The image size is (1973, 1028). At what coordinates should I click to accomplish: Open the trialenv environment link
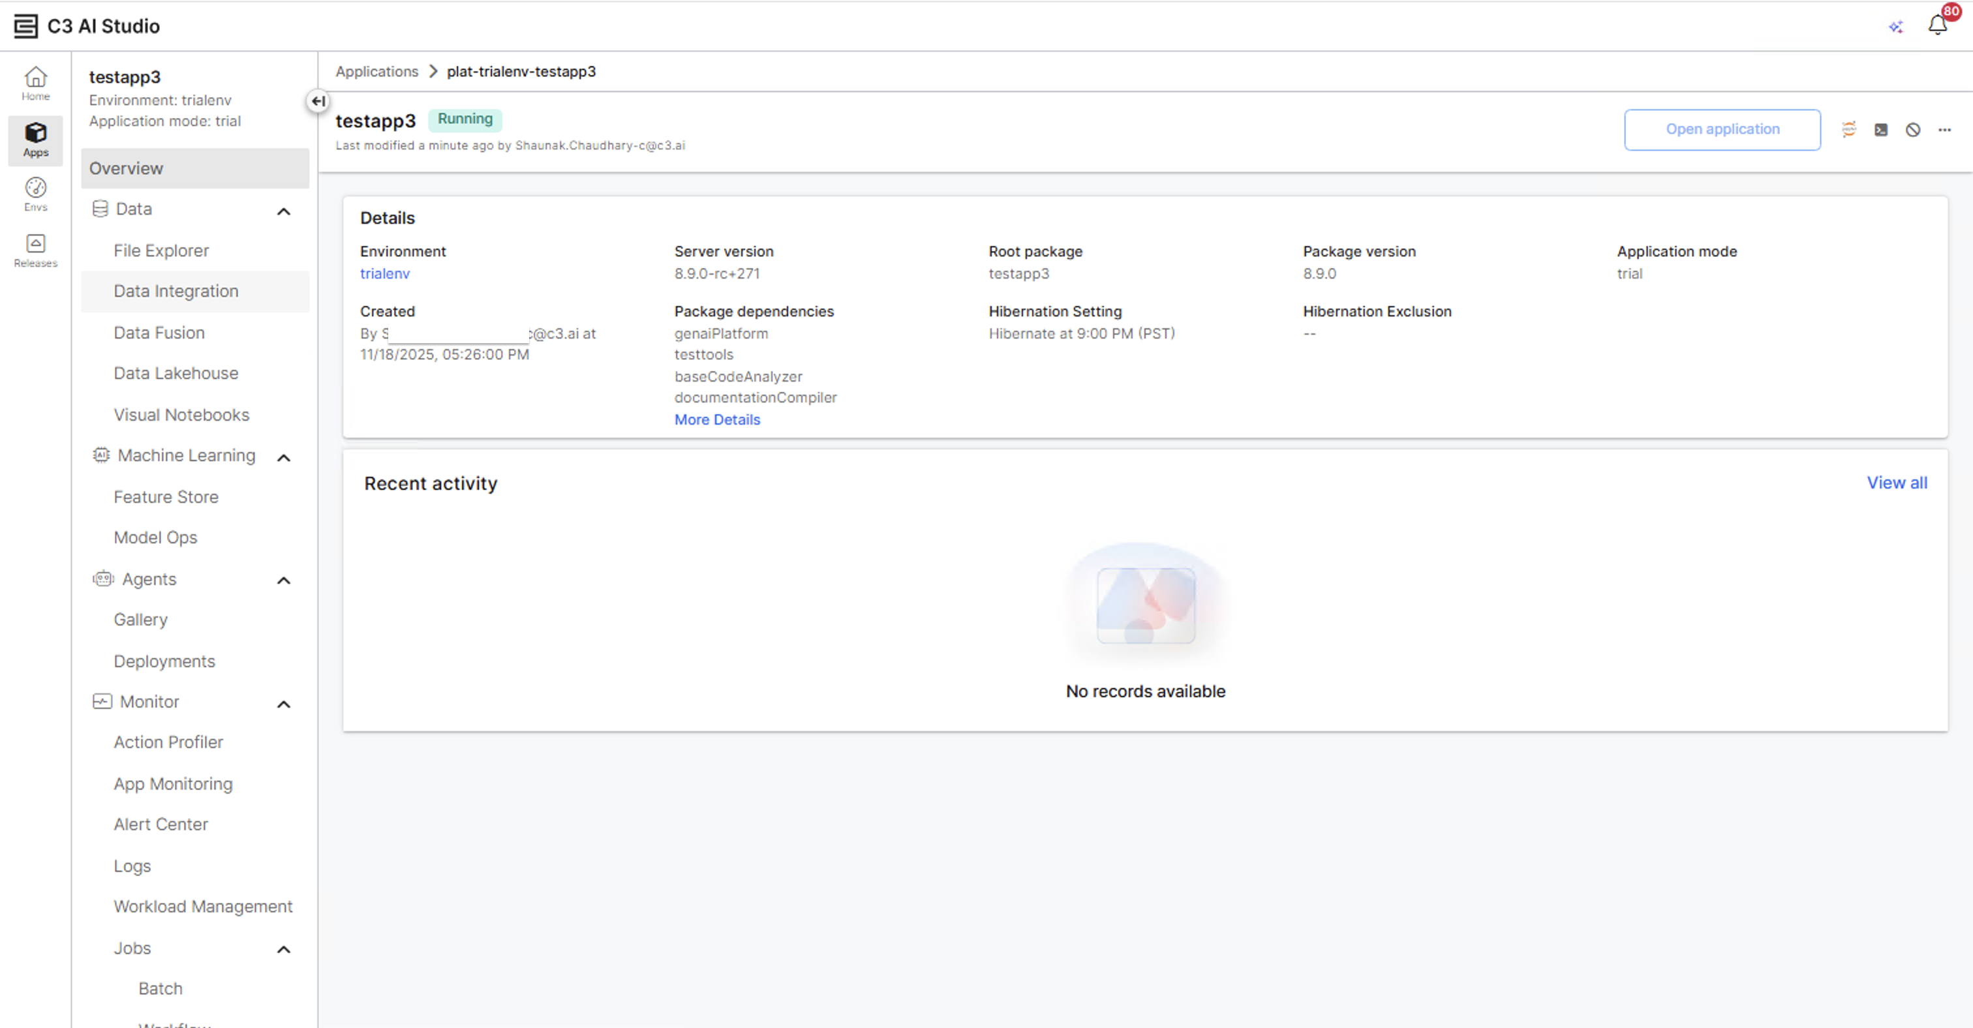(x=384, y=273)
